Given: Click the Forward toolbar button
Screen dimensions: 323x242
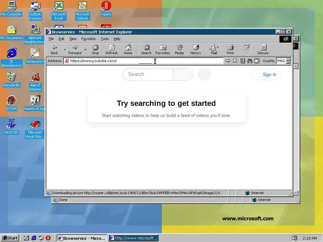Looking at the screenshot, I should click(75, 50).
